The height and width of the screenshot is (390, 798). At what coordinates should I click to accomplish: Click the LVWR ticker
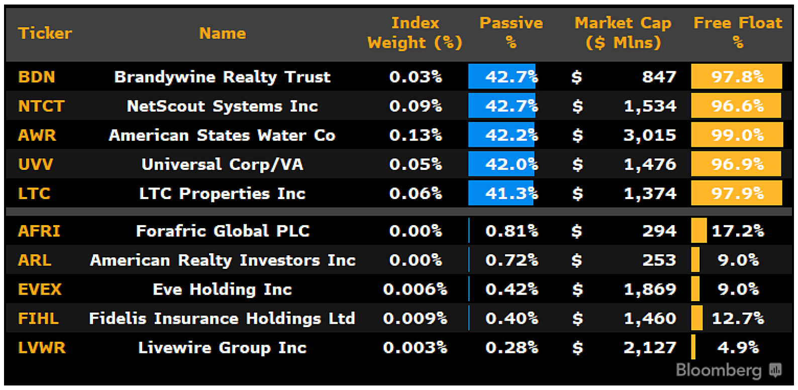tap(42, 348)
